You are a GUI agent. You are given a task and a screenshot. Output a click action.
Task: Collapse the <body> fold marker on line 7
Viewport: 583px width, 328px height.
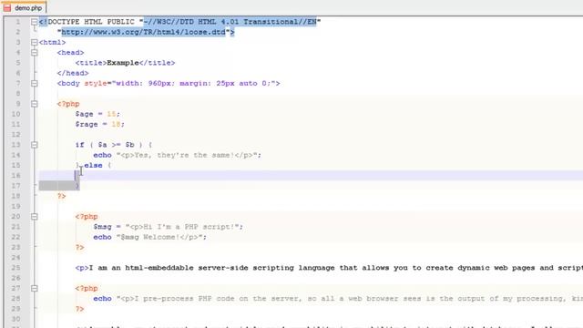coord(35,84)
